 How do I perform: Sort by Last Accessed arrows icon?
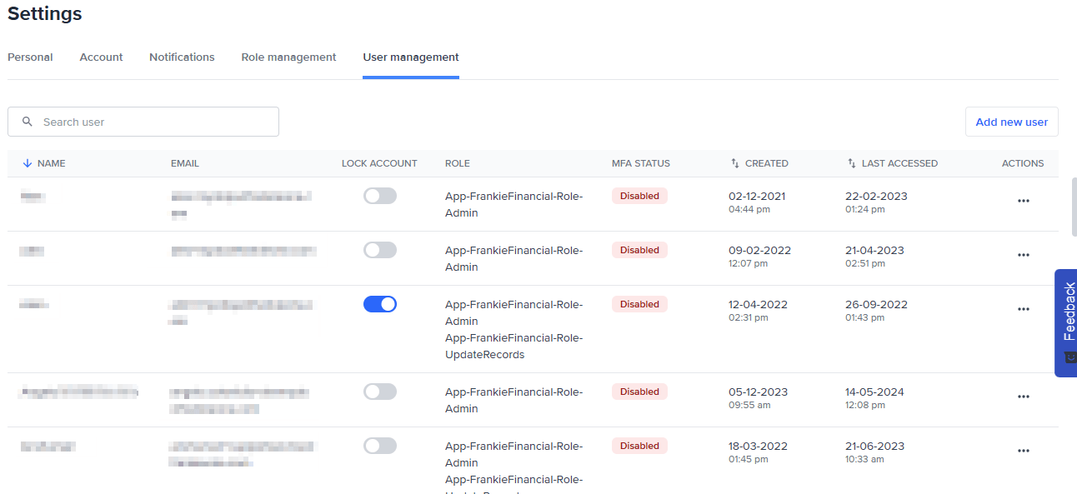point(852,163)
